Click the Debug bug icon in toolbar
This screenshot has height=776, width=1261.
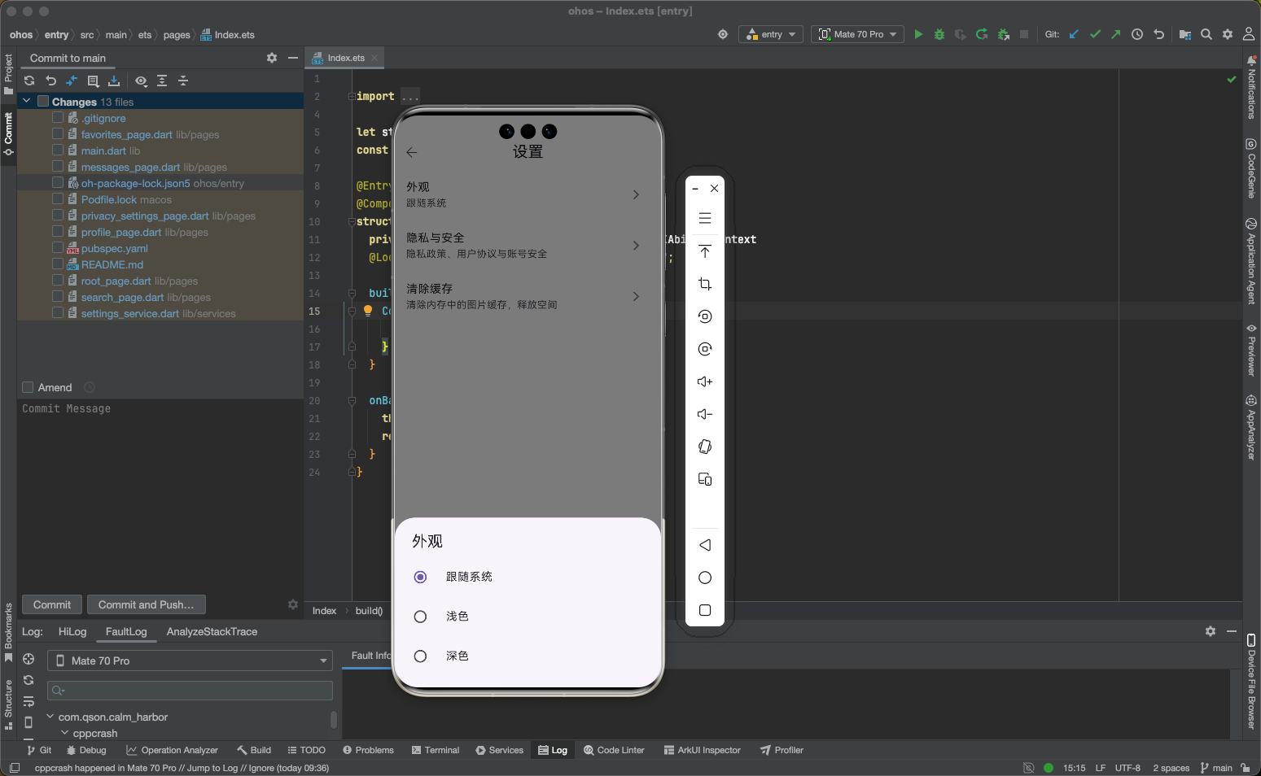[x=939, y=34]
